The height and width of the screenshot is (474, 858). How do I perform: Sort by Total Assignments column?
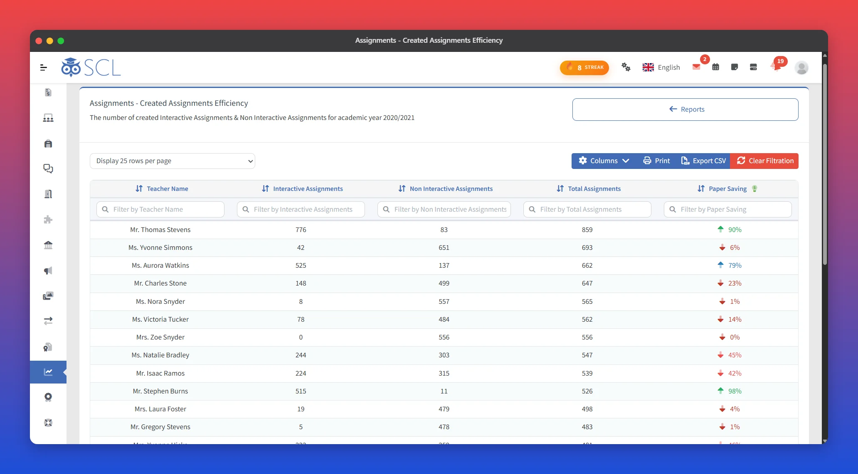[x=589, y=188]
